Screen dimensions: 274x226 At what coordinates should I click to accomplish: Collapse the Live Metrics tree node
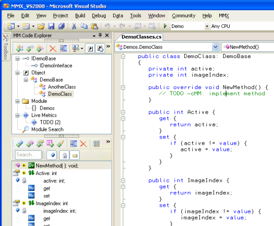[17, 115]
